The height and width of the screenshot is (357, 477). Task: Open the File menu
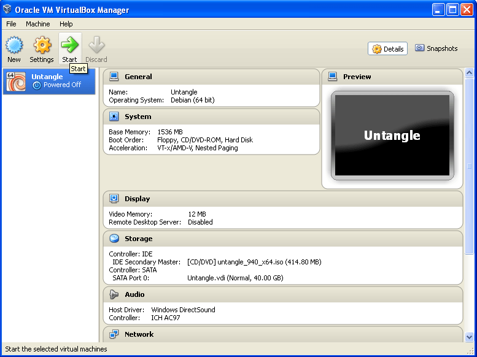[x=11, y=24]
